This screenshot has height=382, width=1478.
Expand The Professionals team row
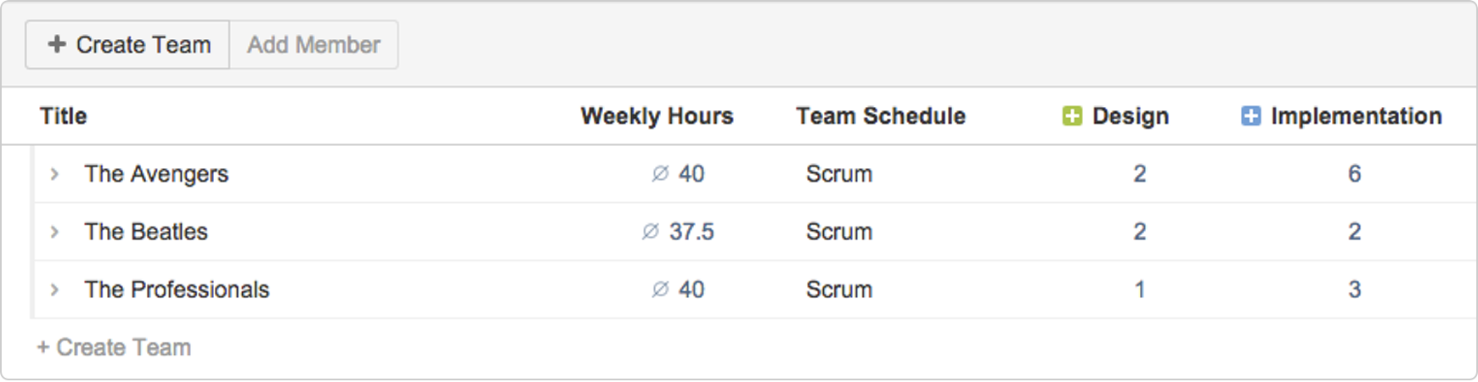tap(54, 289)
